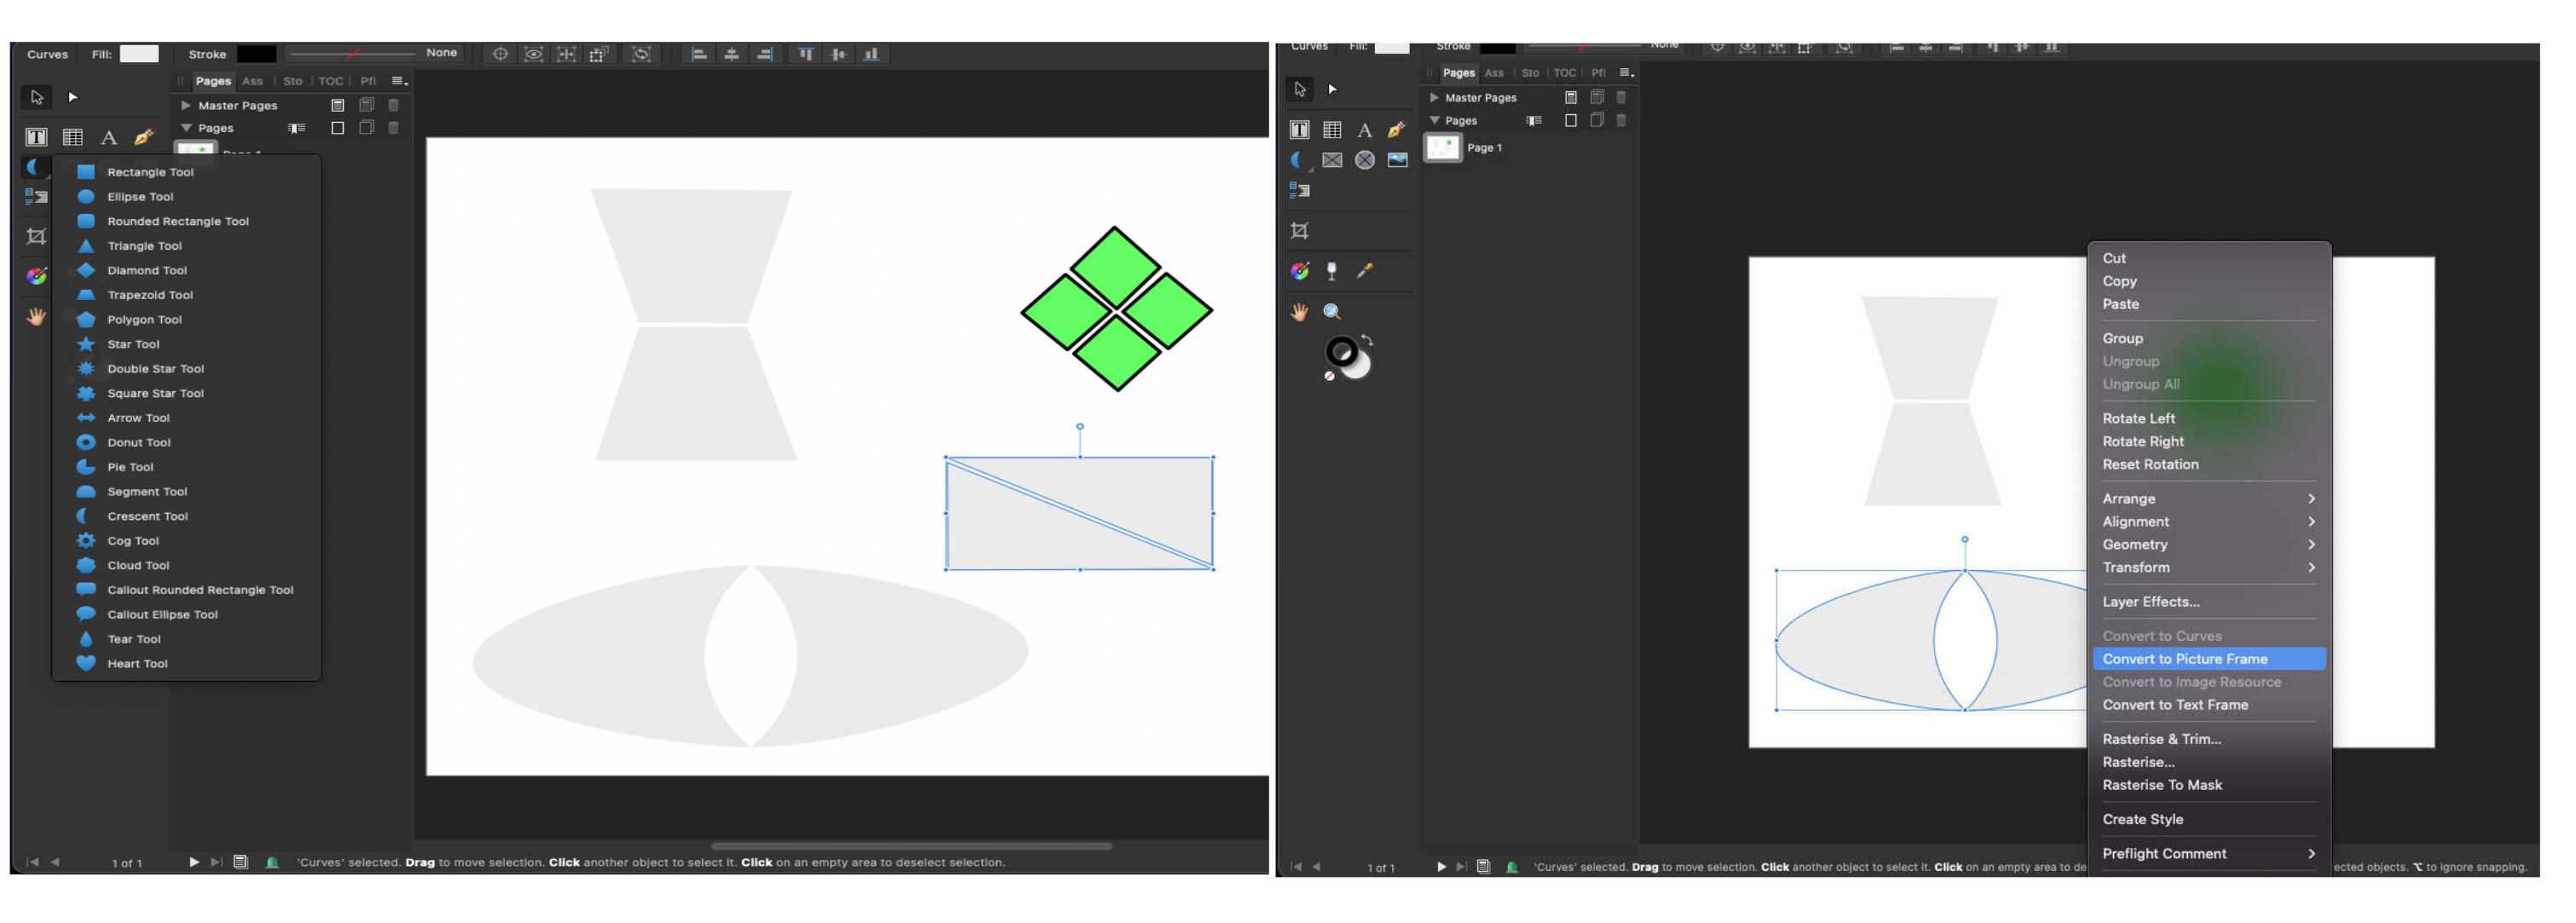Click the Page 1 thumbnail in right window

[x=1442, y=147]
